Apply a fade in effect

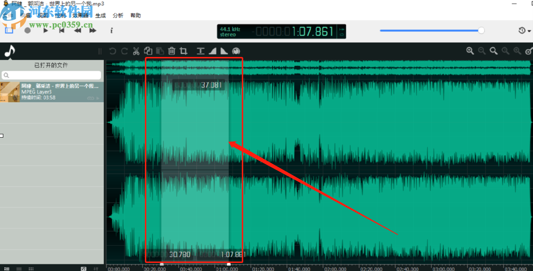[212, 51]
